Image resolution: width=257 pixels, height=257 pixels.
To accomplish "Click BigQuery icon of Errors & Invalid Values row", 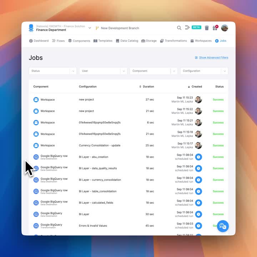I will click(x=36, y=226).
